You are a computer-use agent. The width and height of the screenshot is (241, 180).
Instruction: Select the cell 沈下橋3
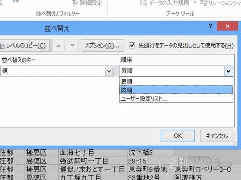(x=150, y=152)
